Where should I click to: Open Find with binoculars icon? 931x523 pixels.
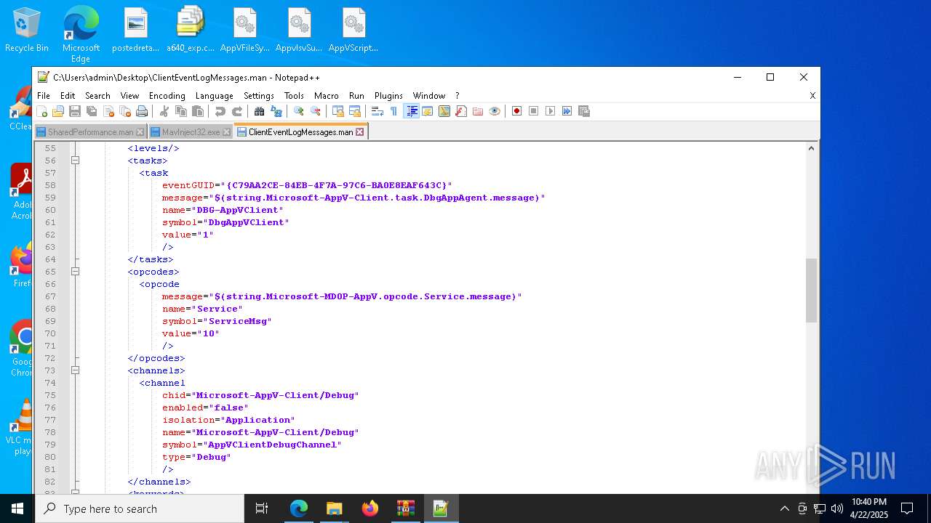pos(259,111)
